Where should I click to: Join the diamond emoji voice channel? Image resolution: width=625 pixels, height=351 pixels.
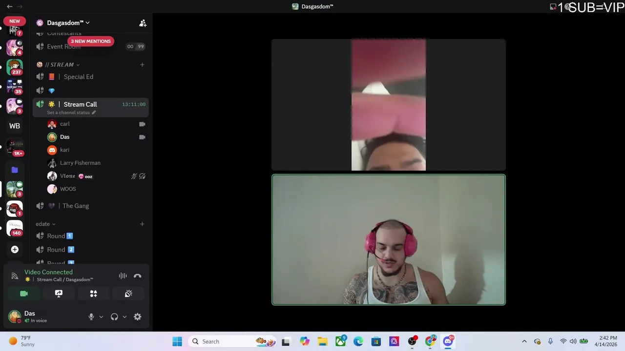90,91
